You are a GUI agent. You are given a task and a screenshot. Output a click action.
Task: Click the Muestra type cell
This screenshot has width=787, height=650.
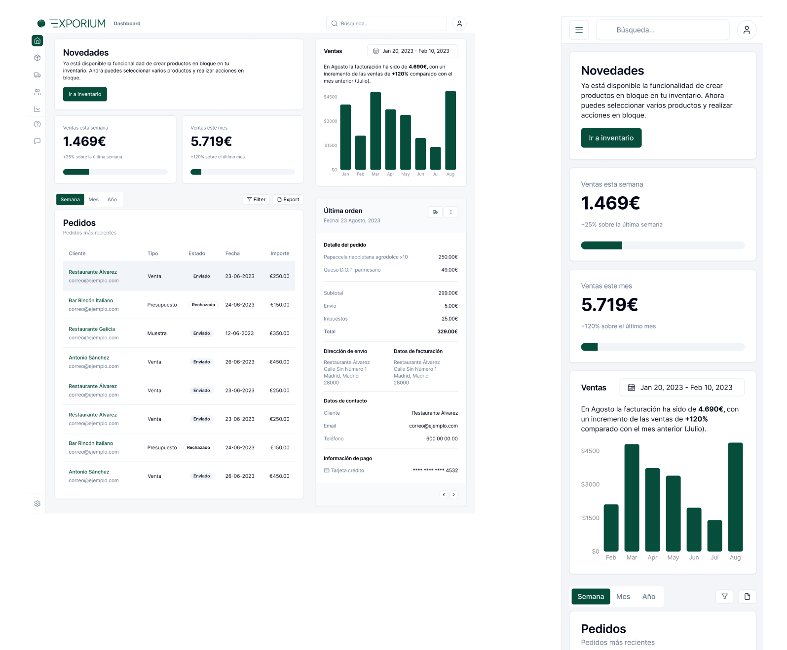(157, 333)
